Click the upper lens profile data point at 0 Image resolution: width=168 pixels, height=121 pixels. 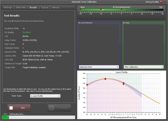click(x=124, y=83)
